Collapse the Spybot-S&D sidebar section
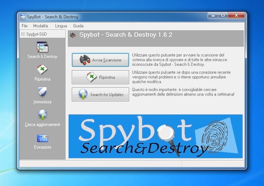 point(23,34)
